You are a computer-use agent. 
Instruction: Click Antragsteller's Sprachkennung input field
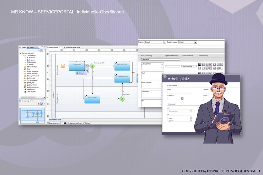172,66
